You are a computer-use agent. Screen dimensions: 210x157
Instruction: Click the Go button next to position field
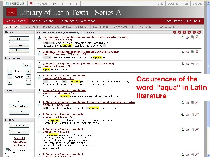[x=27, y=65]
